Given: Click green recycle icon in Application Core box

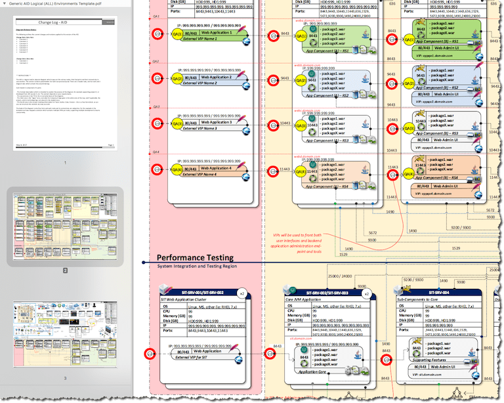Looking at the screenshot, I should click(x=304, y=364).
